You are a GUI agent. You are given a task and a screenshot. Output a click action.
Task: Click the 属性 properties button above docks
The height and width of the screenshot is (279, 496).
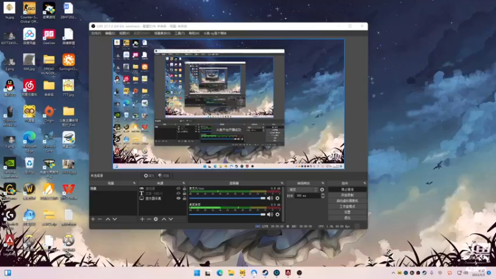pyautogui.click(x=149, y=175)
